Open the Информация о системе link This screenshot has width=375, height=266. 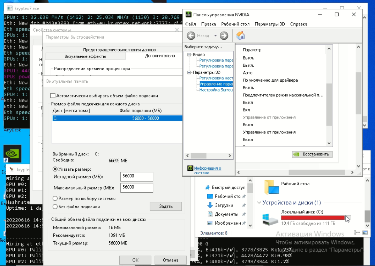pos(208,170)
